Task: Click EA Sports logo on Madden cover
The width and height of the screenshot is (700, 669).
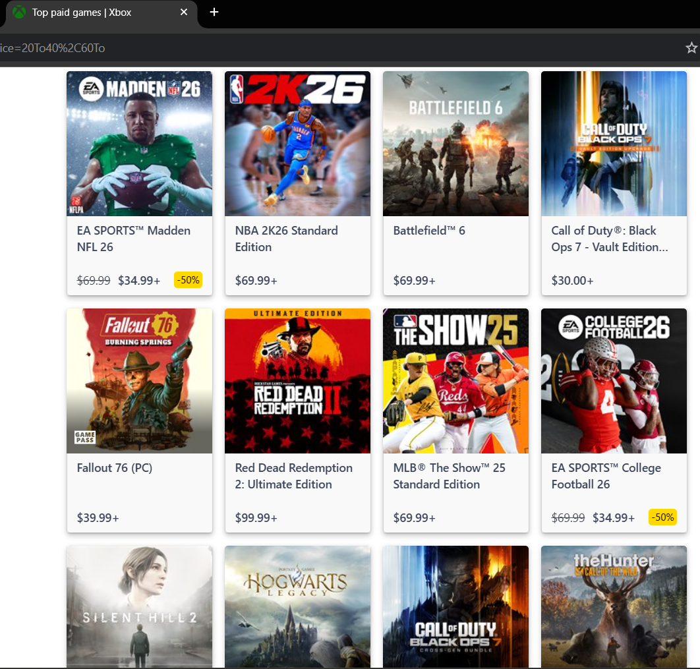Action: [x=91, y=88]
